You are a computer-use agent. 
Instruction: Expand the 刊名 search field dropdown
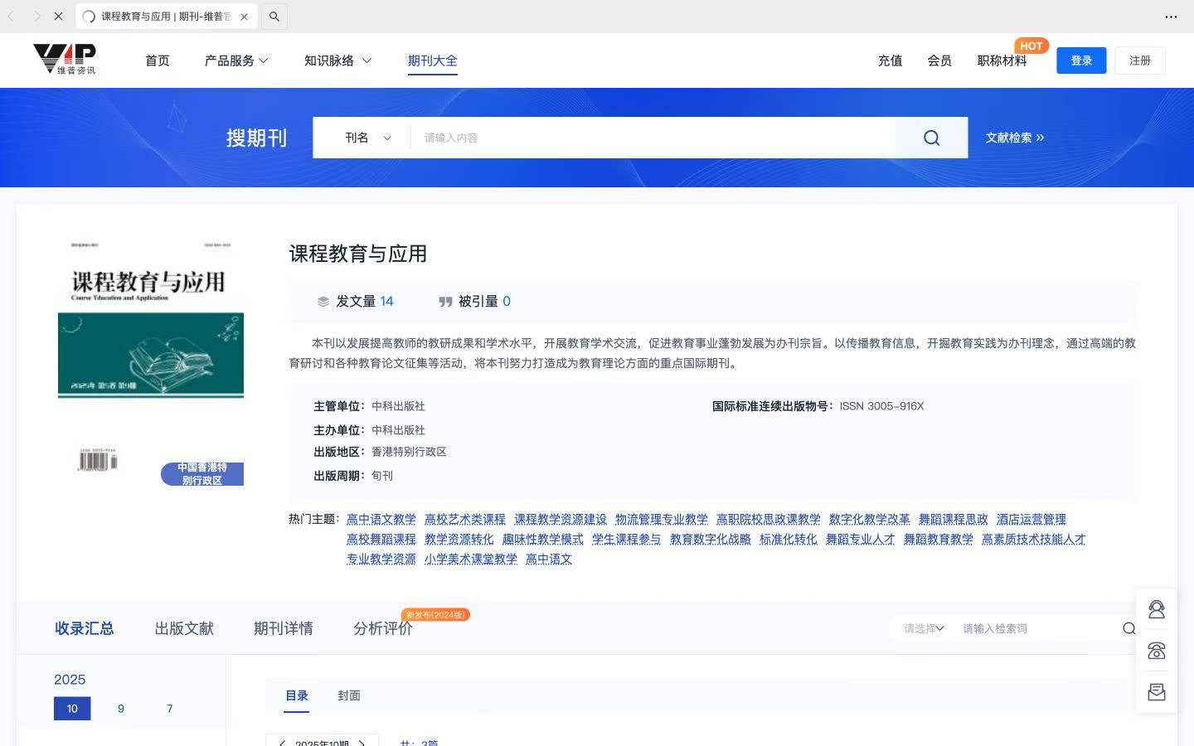pos(367,138)
